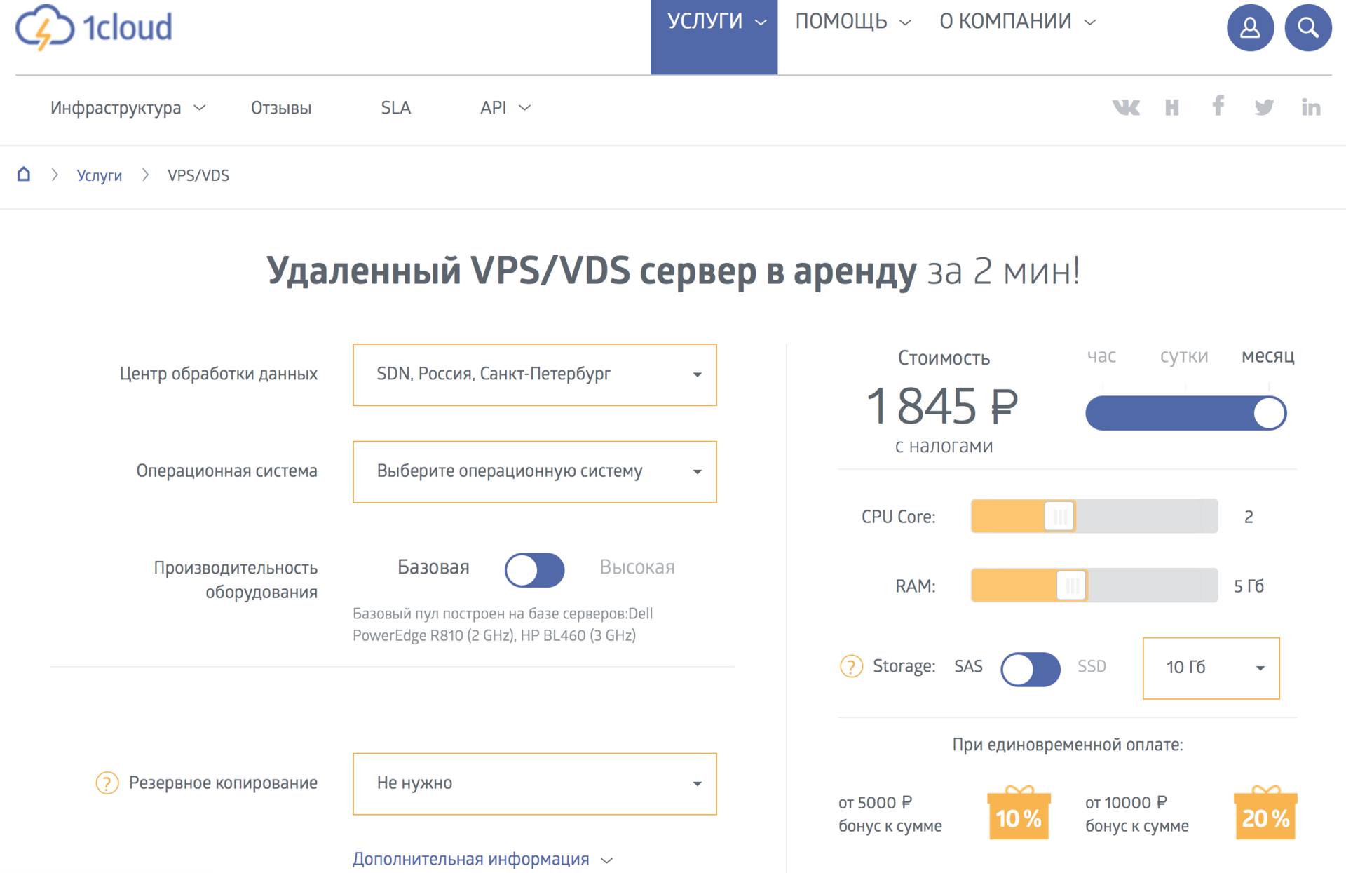Click the 10% bonus gift icon
This screenshot has height=873, width=1346.
pyautogui.click(x=1019, y=813)
